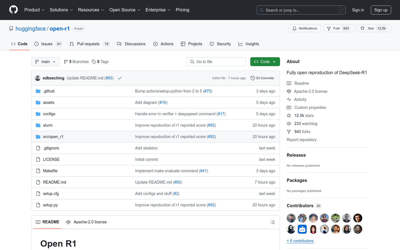Open edbeeching's avatar in commit bar
Viewport: 400px width, 250px height.
coord(38,78)
